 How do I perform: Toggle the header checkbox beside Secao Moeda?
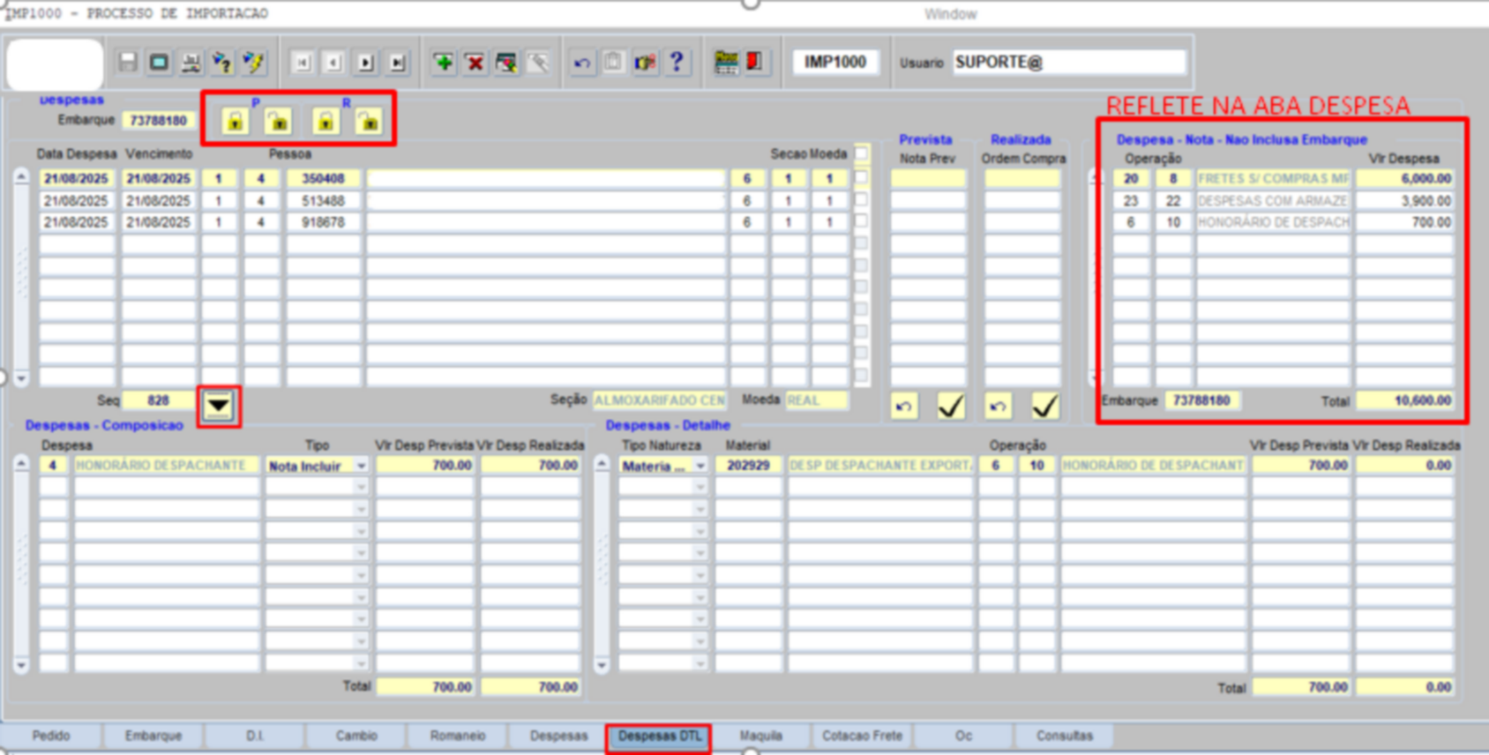point(862,153)
